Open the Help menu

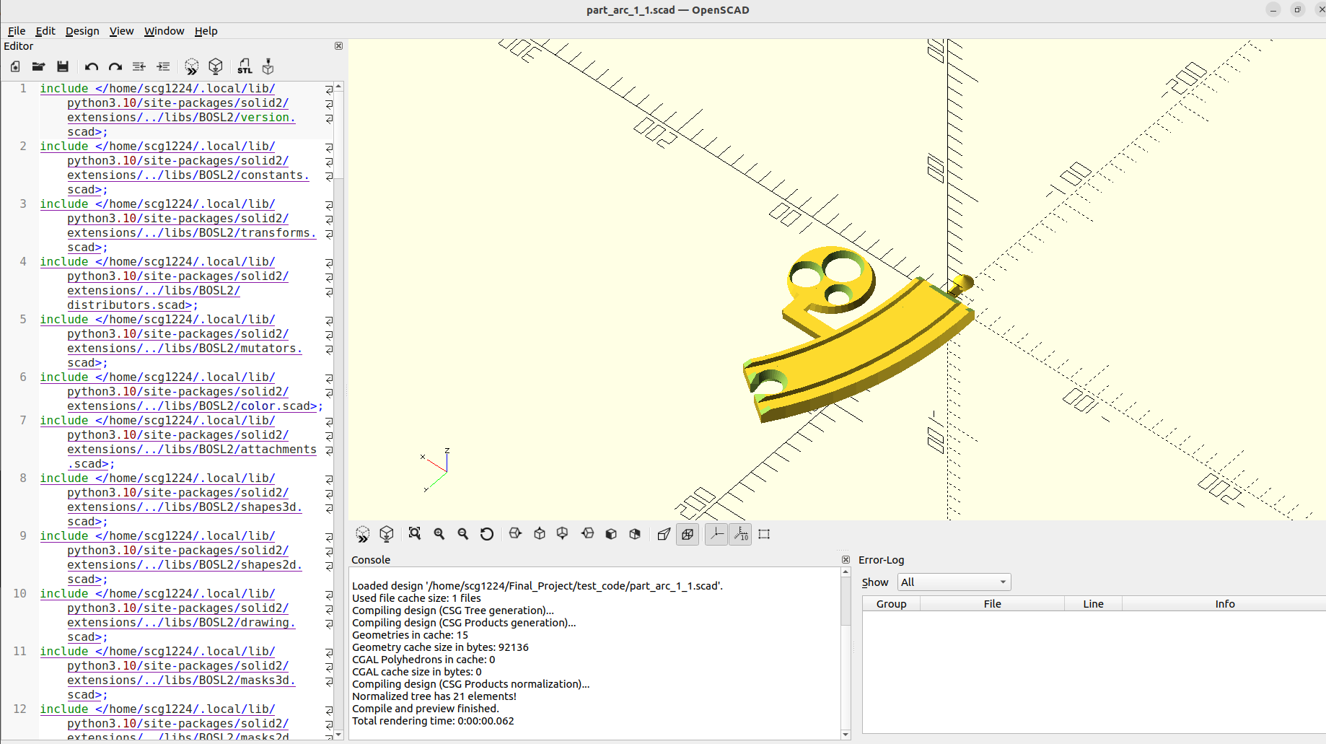click(x=206, y=31)
